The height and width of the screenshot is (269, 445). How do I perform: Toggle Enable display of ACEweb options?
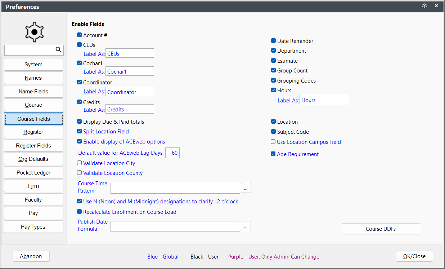[80, 141]
